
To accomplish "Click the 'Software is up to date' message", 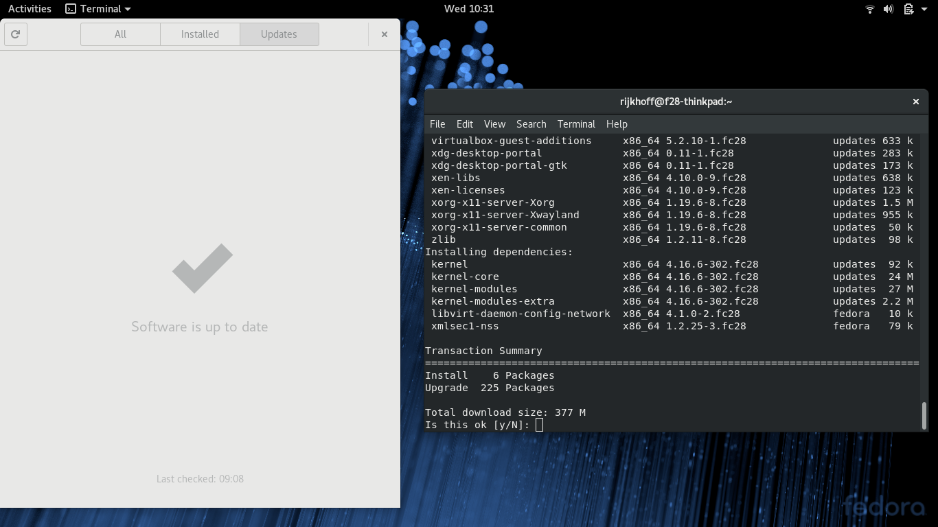I will click(200, 327).
